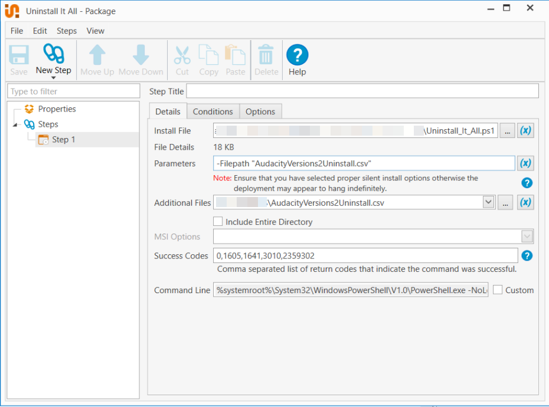The height and width of the screenshot is (407, 549).
Task: Click variable (x) button beside Parameters
Action: pos(525,163)
